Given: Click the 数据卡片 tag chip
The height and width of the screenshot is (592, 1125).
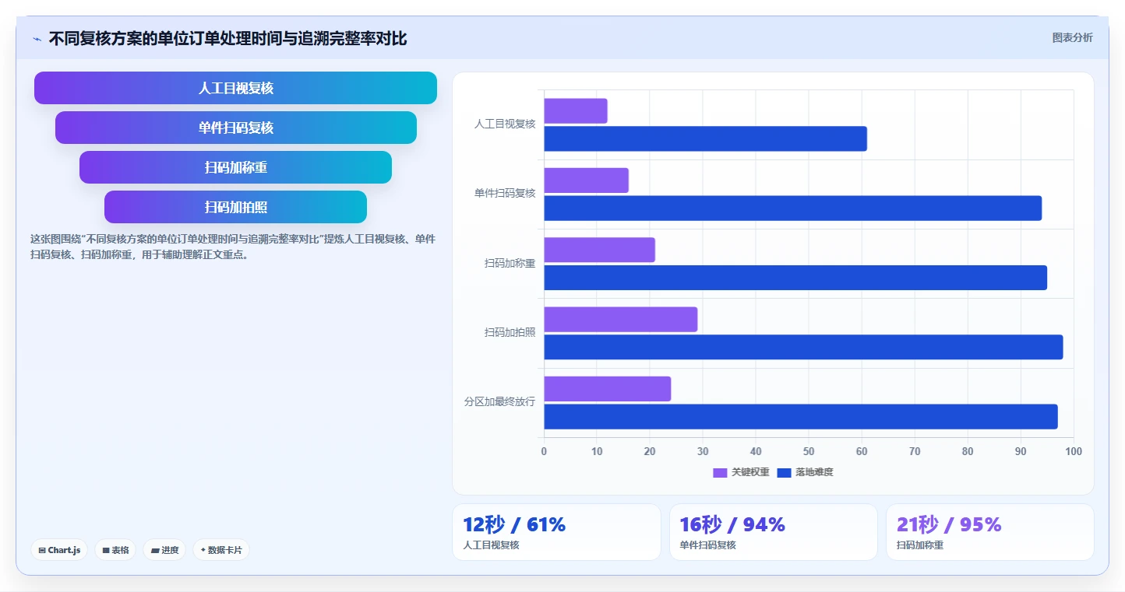Looking at the screenshot, I should tap(221, 550).
